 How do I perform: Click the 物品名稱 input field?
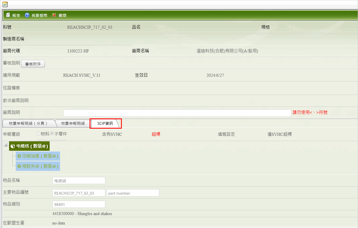point(79,181)
